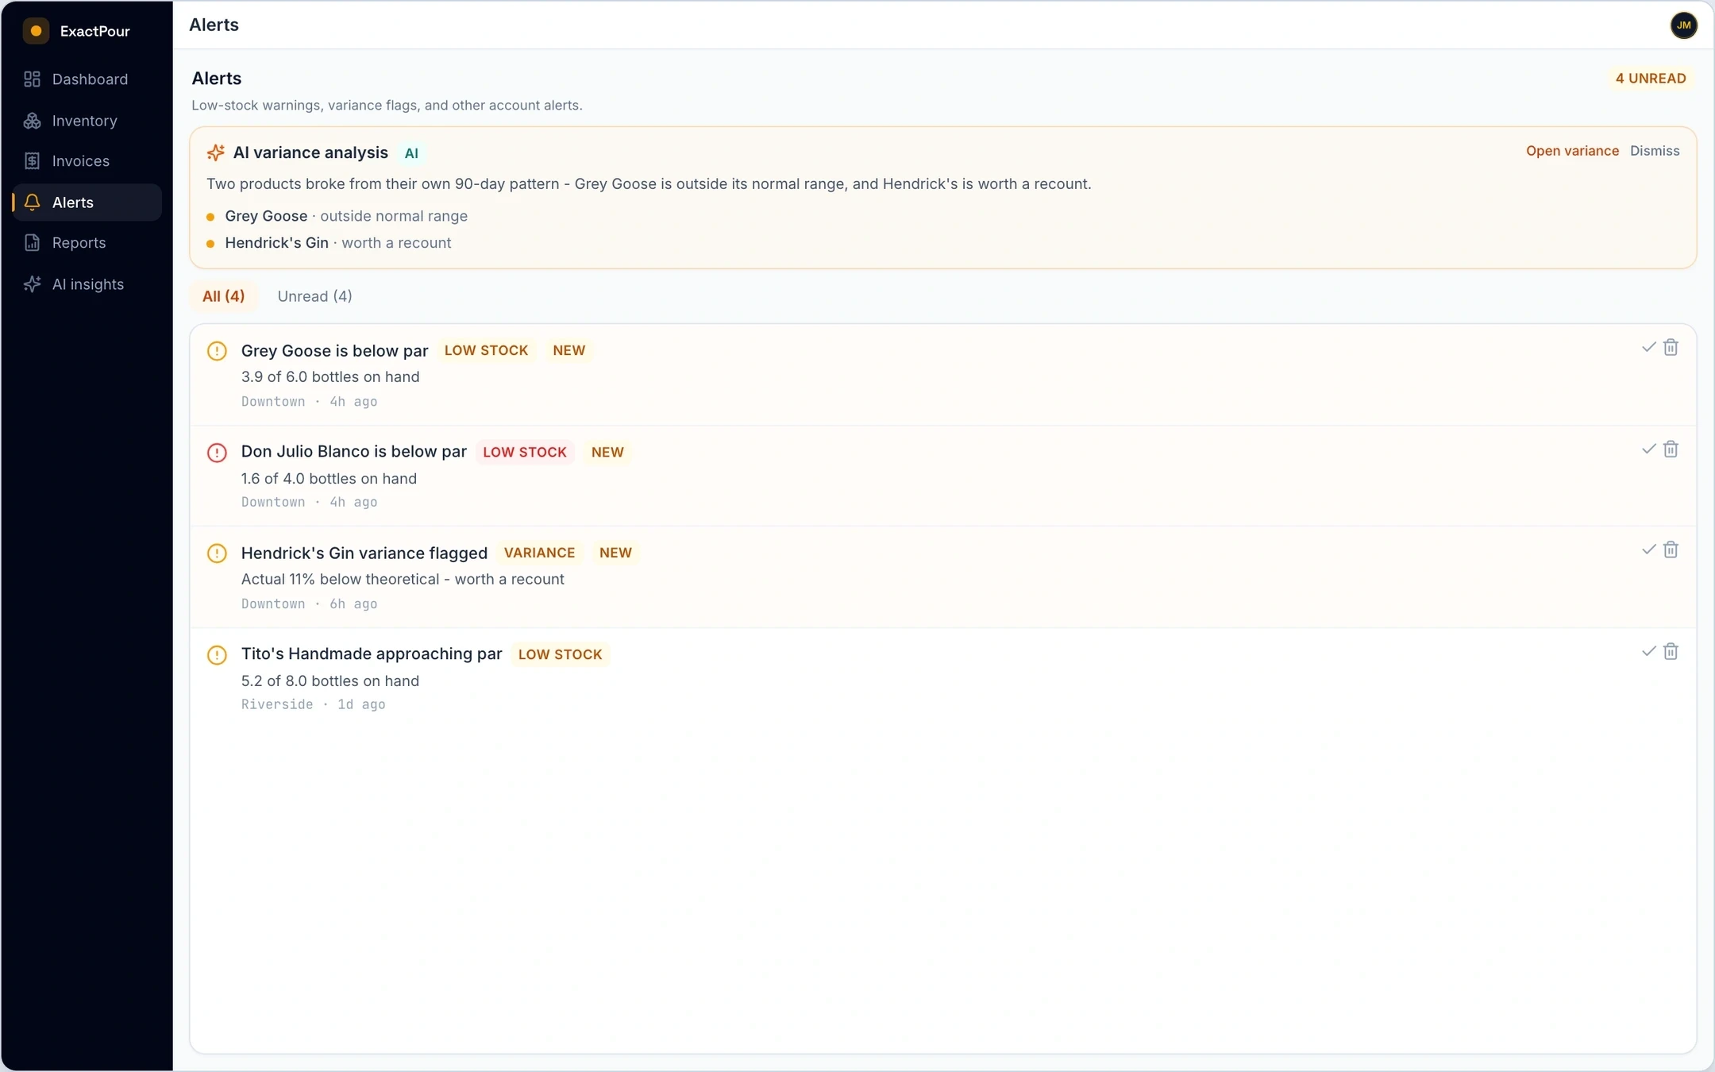
Task: Switch to the All (4) tab
Action: click(223, 296)
